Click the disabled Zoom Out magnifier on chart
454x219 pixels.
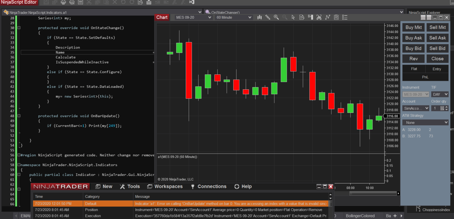(x=285, y=17)
